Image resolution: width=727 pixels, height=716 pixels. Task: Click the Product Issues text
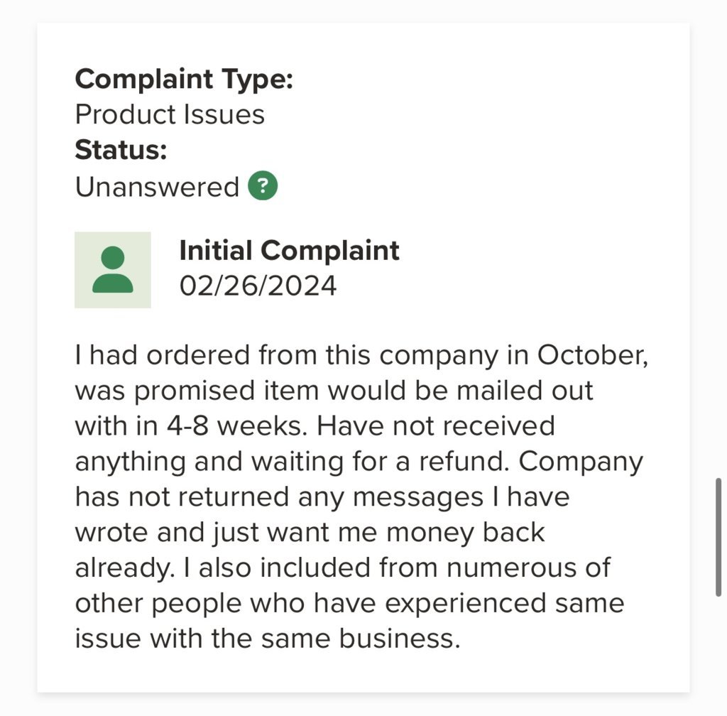click(x=170, y=114)
